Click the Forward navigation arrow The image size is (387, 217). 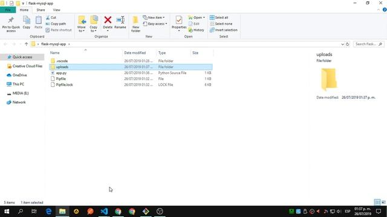pos(14,44)
